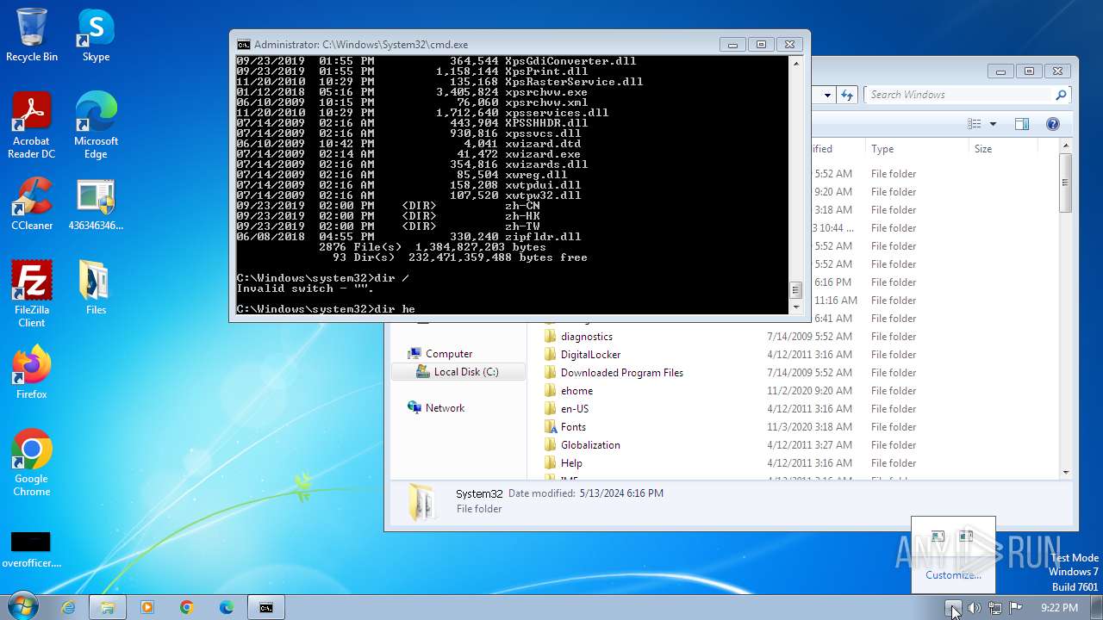Open Edge from the taskbar
1103x620 pixels.
pyautogui.click(x=227, y=607)
